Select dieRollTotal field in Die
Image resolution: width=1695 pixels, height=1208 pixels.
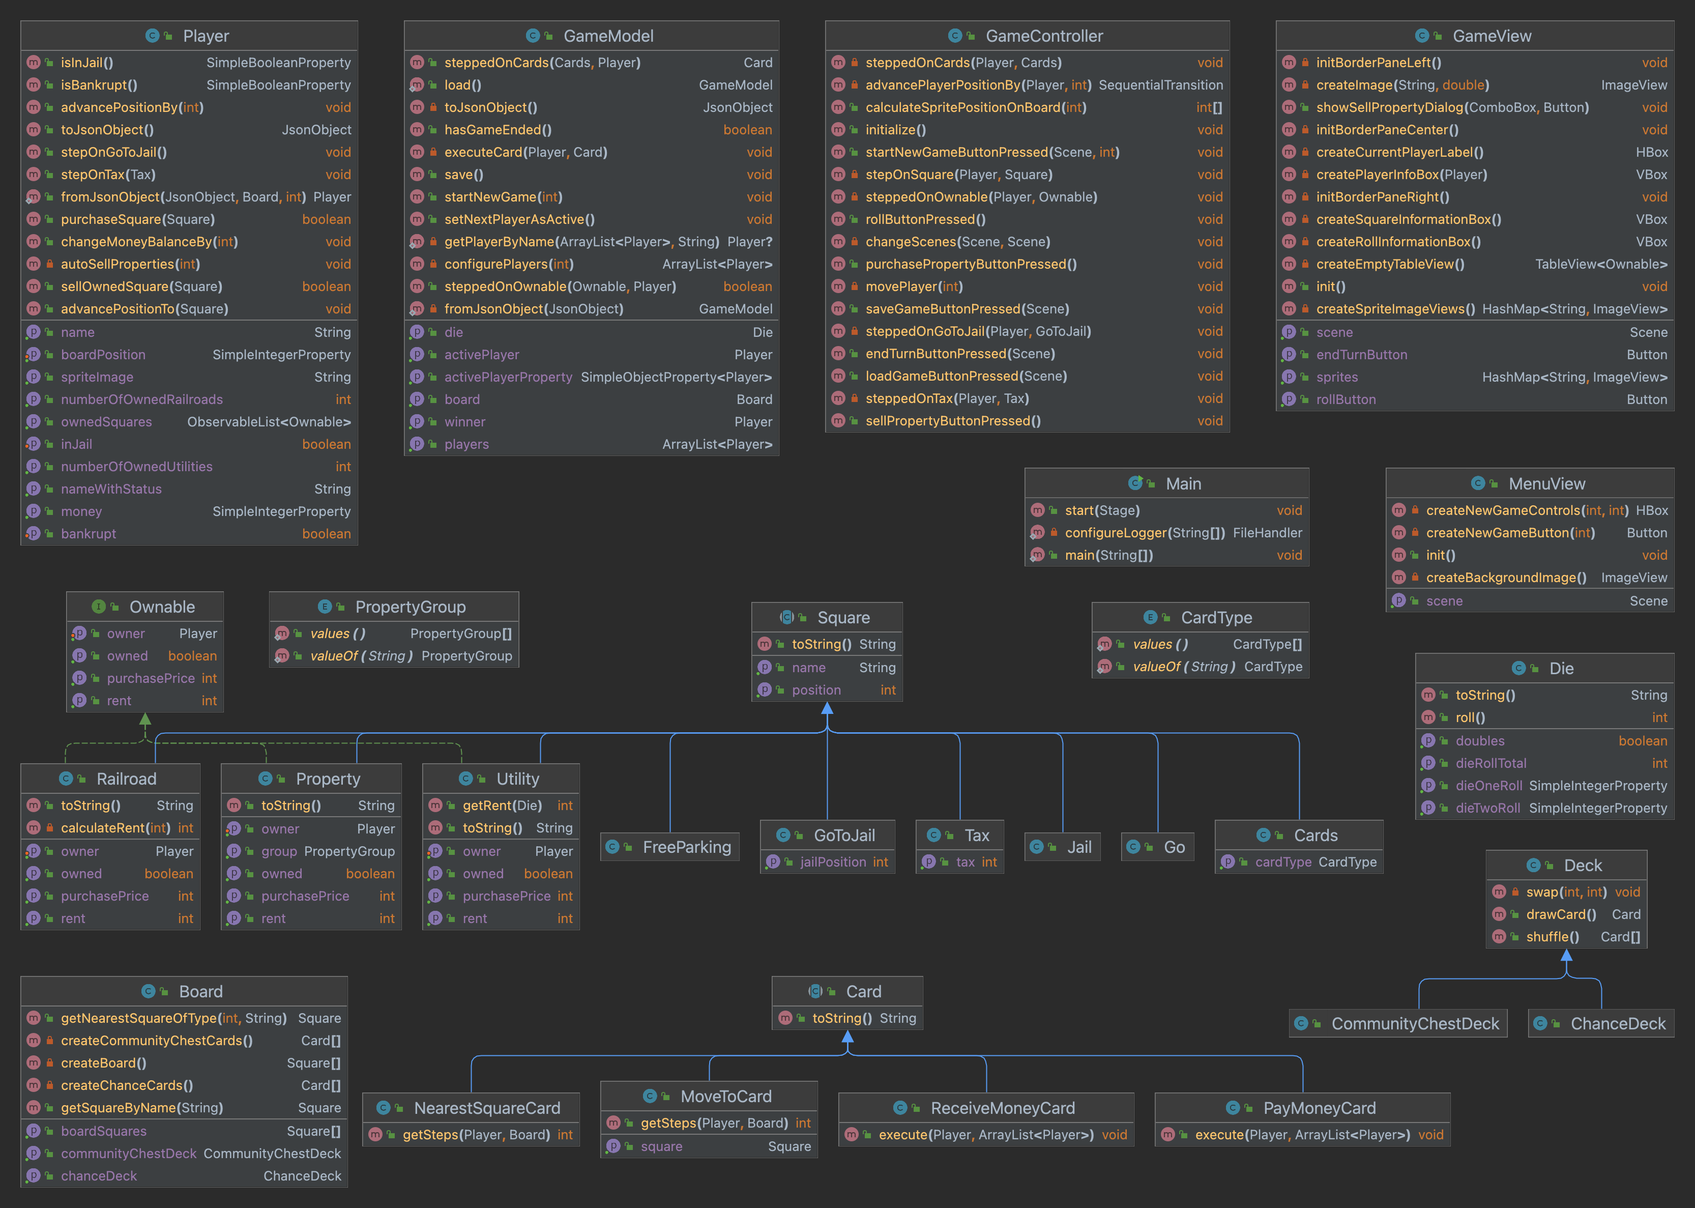coord(1545,763)
